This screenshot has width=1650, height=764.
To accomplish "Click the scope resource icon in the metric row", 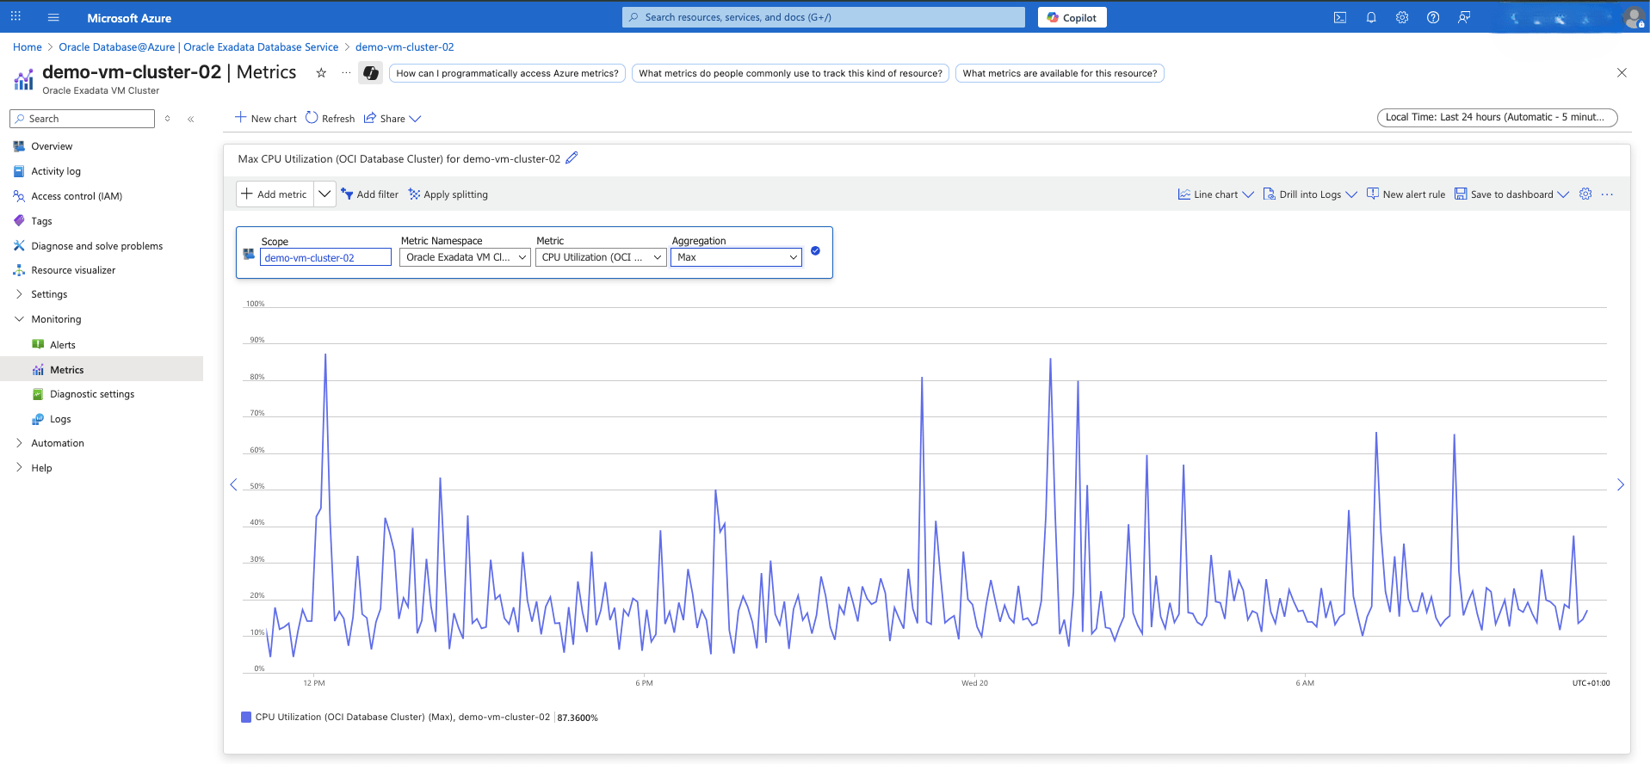I will point(249,254).
